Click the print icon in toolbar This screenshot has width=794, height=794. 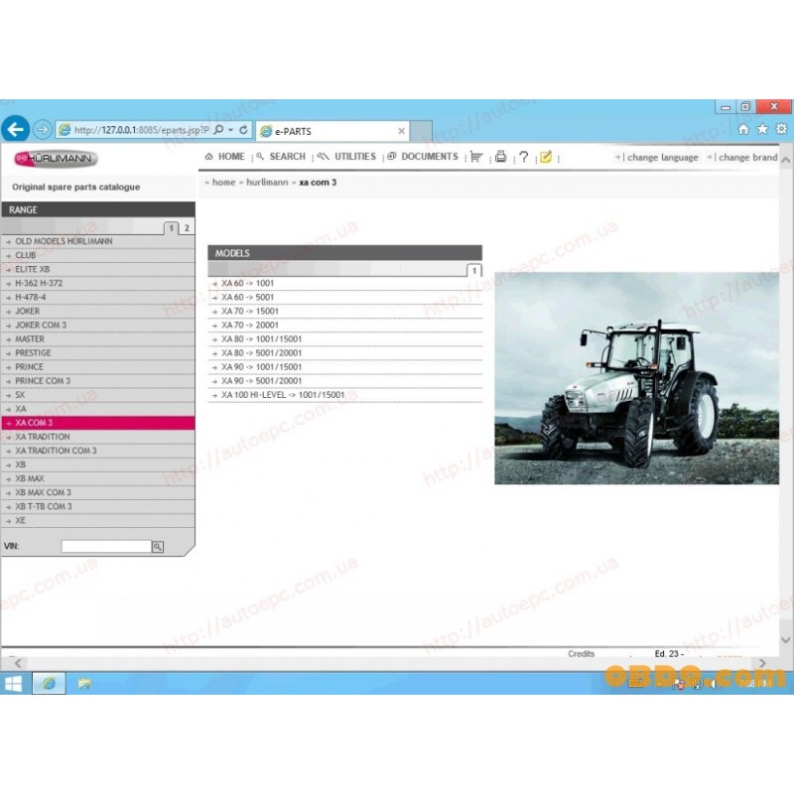pos(501,157)
